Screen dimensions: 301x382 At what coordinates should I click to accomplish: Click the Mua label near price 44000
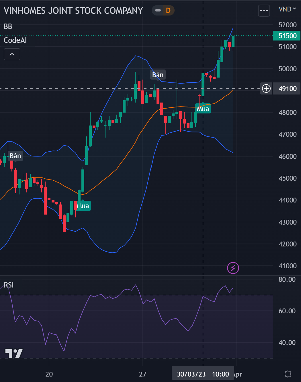[x=83, y=206]
